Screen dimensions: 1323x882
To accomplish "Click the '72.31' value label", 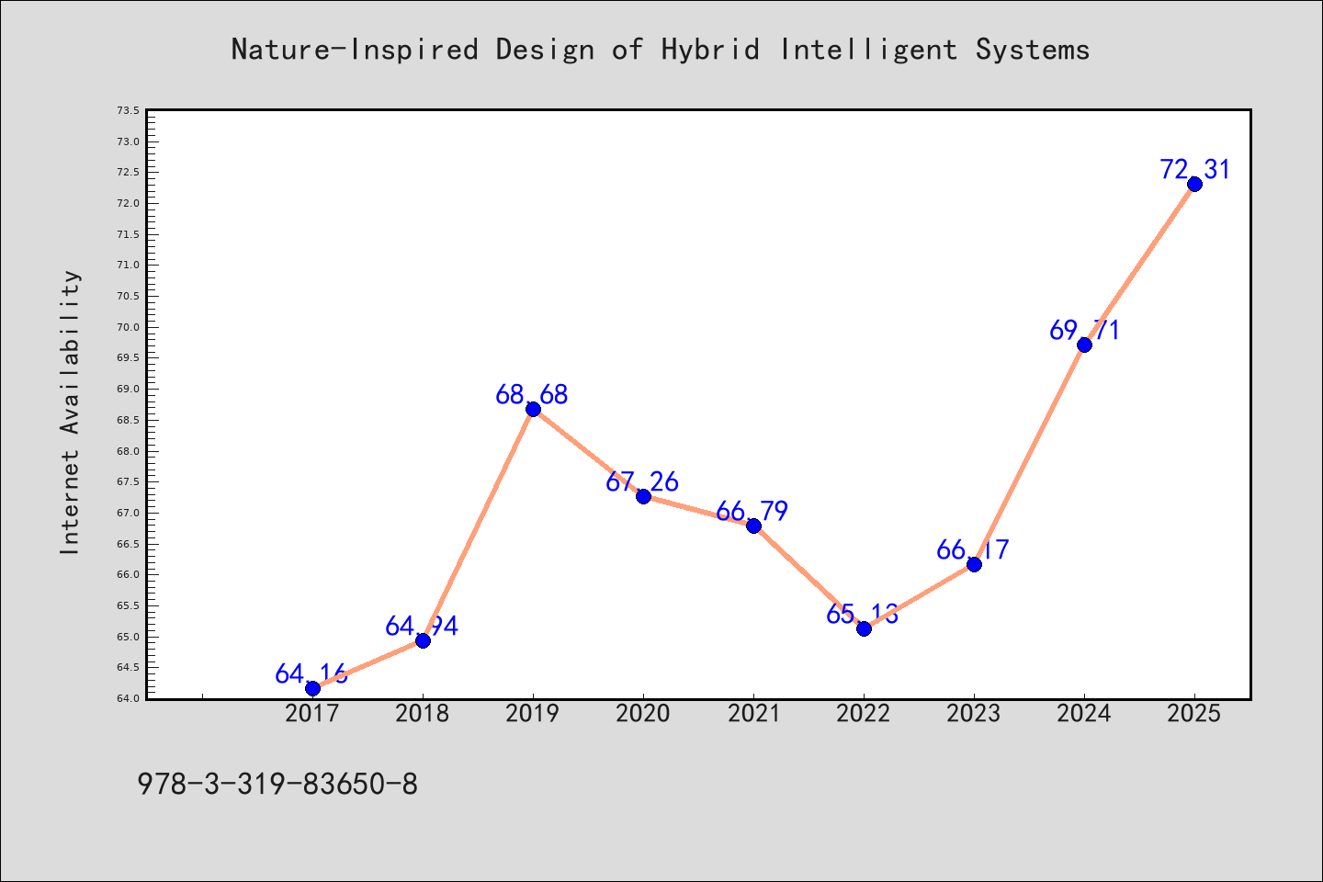I will [x=1194, y=169].
